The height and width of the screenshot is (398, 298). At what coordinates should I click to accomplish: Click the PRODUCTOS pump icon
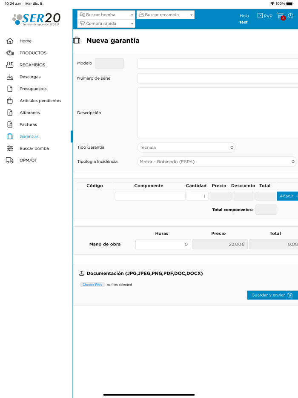(10, 53)
